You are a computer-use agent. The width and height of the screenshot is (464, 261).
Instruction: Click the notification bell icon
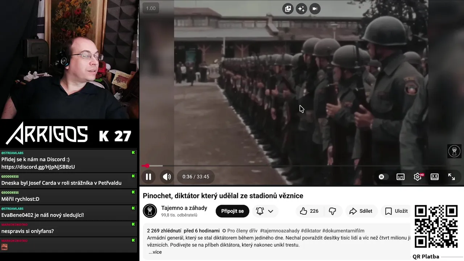coord(260,211)
